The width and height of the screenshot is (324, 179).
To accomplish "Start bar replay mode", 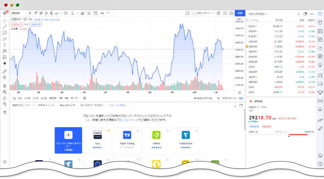I will pos(102,13).
